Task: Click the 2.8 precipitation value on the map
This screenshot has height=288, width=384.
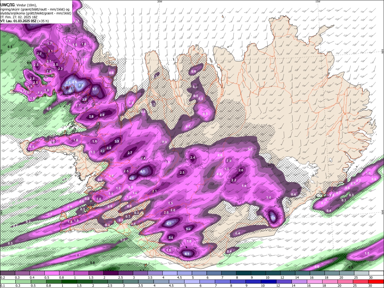Action: (91, 116)
